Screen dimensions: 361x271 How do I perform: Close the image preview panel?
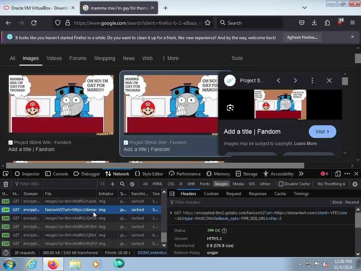click(x=329, y=80)
